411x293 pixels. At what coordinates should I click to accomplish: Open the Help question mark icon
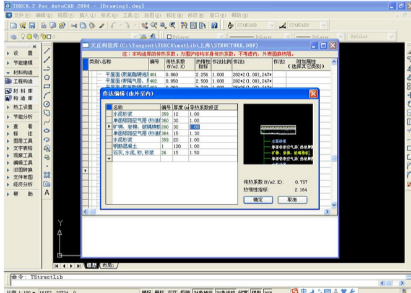(x=214, y=25)
